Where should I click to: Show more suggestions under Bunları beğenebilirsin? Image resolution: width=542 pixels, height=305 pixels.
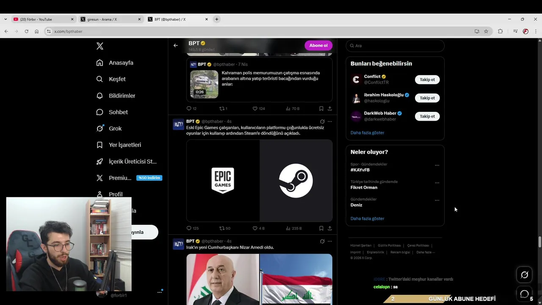pos(367,133)
